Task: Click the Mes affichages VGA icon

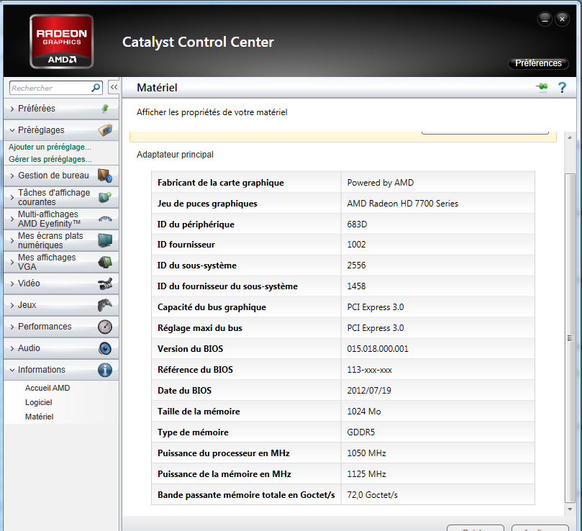Action: click(x=105, y=262)
